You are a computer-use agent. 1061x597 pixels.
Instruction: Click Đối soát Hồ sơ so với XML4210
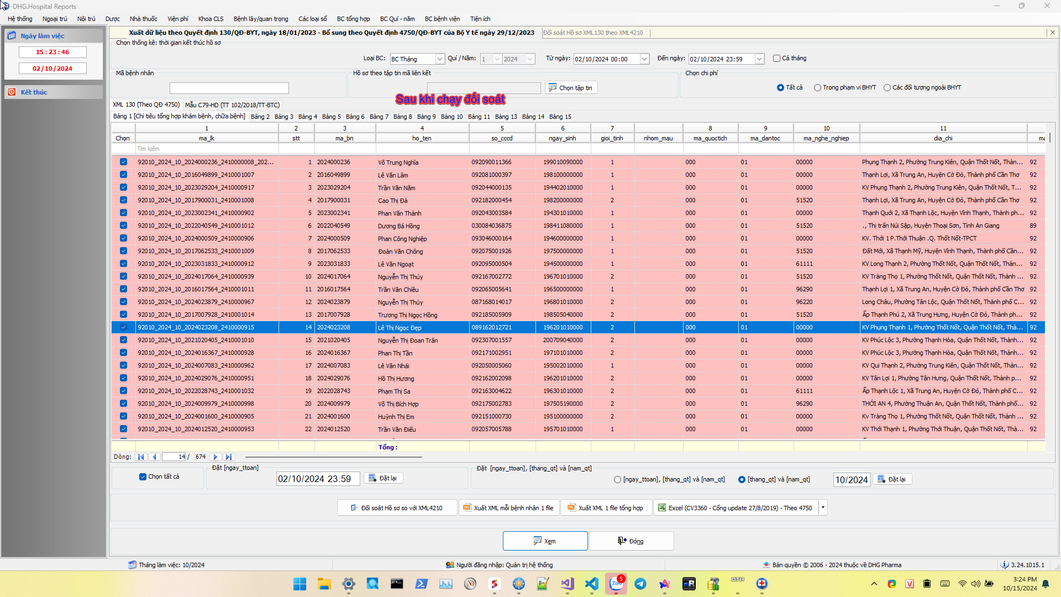[397, 508]
